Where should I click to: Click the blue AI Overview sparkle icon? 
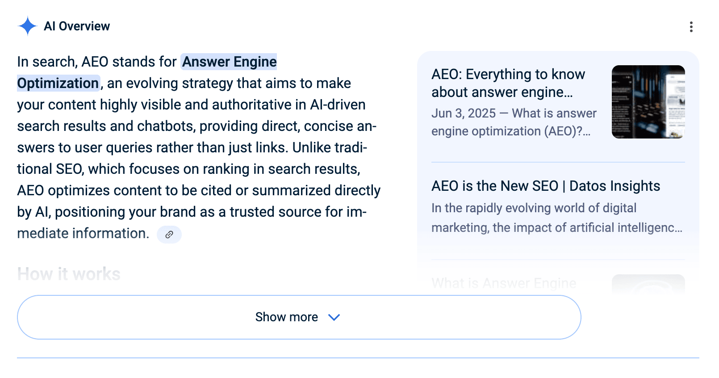coord(27,26)
